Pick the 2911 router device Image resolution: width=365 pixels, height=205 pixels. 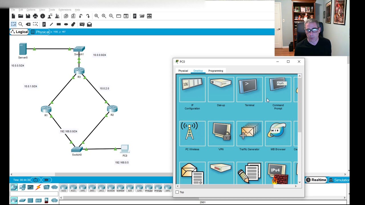pos(101,188)
